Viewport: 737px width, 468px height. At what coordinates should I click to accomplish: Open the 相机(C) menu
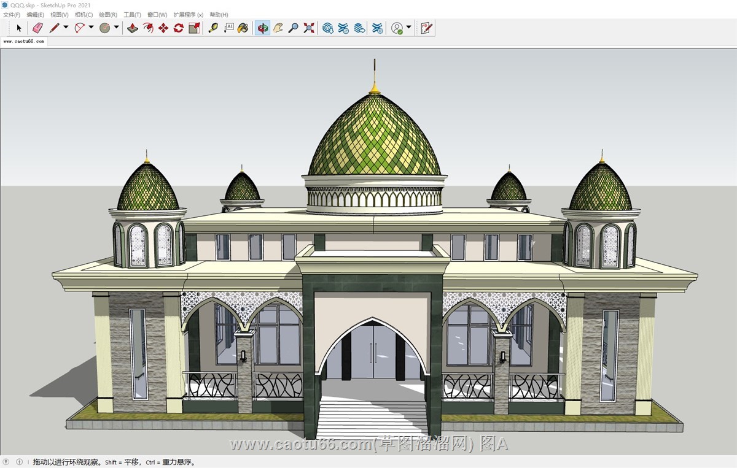[x=84, y=14]
